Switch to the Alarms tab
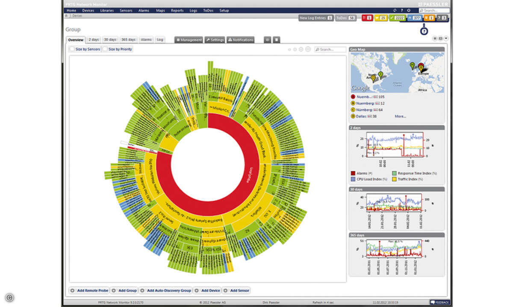The height and width of the screenshot is (307, 513). 146,40
